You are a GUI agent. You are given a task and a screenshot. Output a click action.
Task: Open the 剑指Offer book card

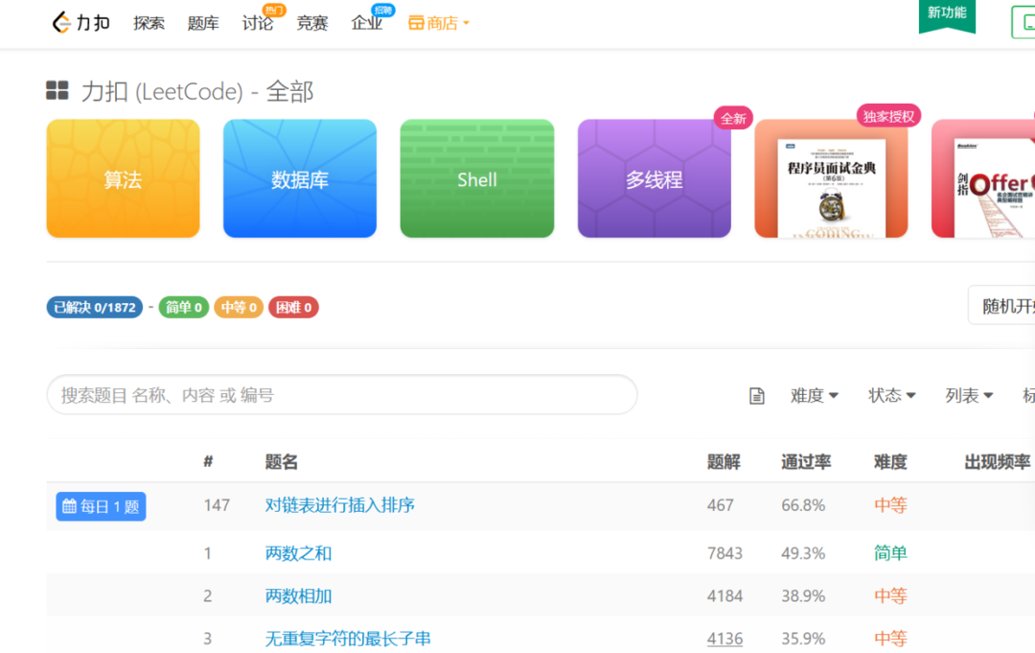(983, 178)
